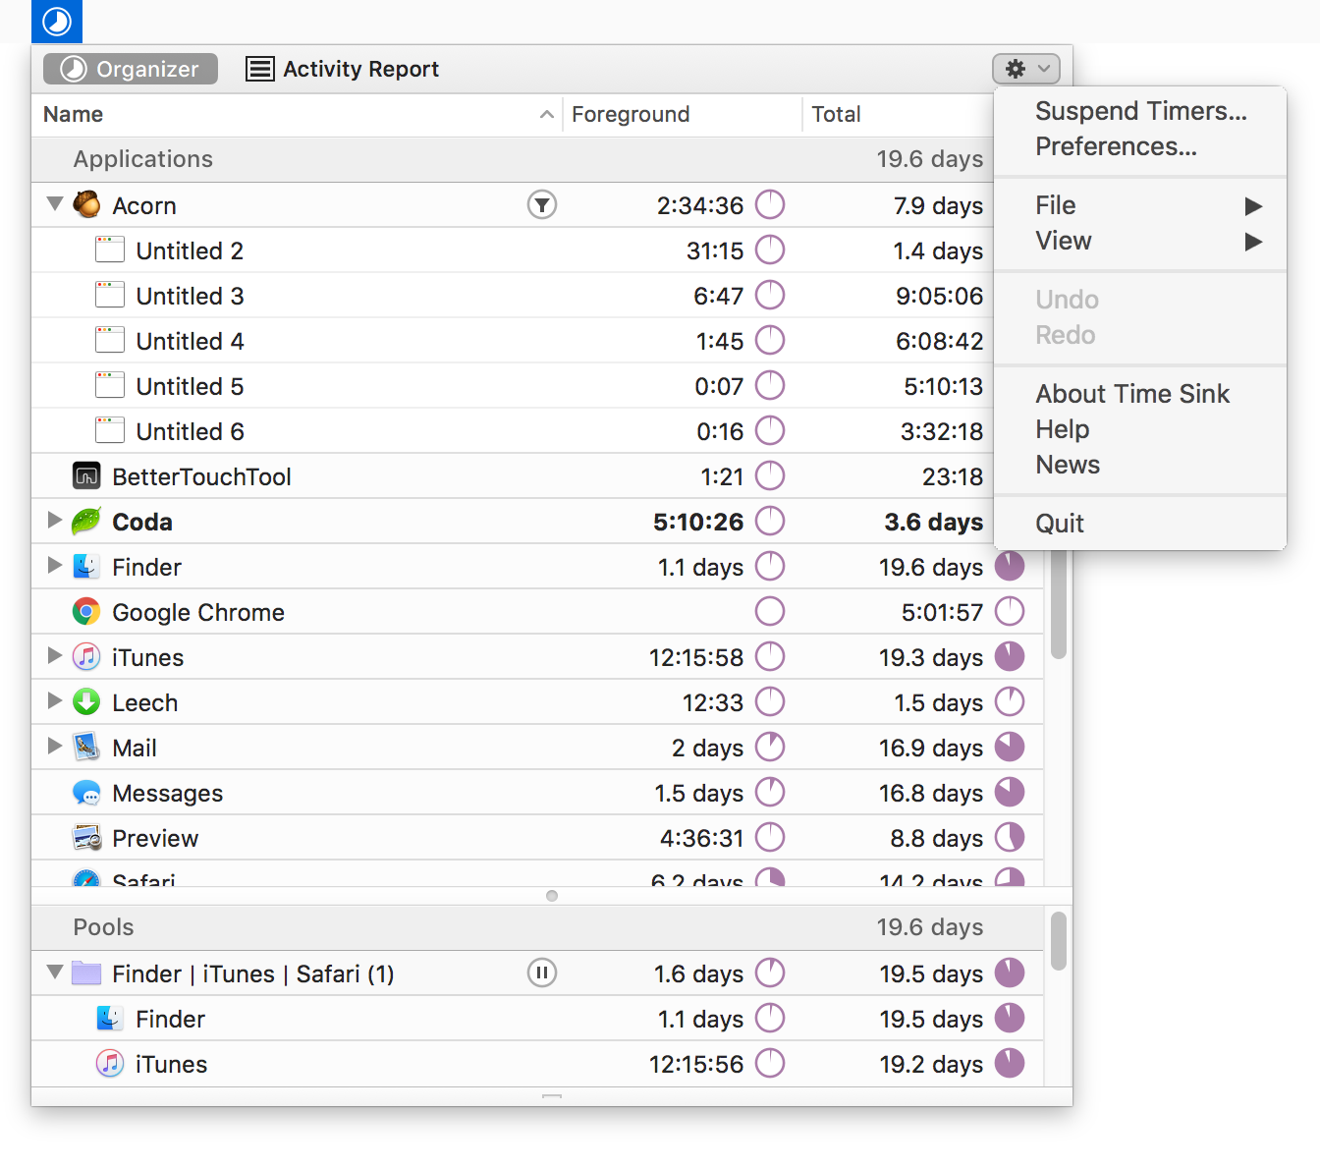Click the Finder icon in Applications
1320x1167 pixels.
[x=86, y=566]
